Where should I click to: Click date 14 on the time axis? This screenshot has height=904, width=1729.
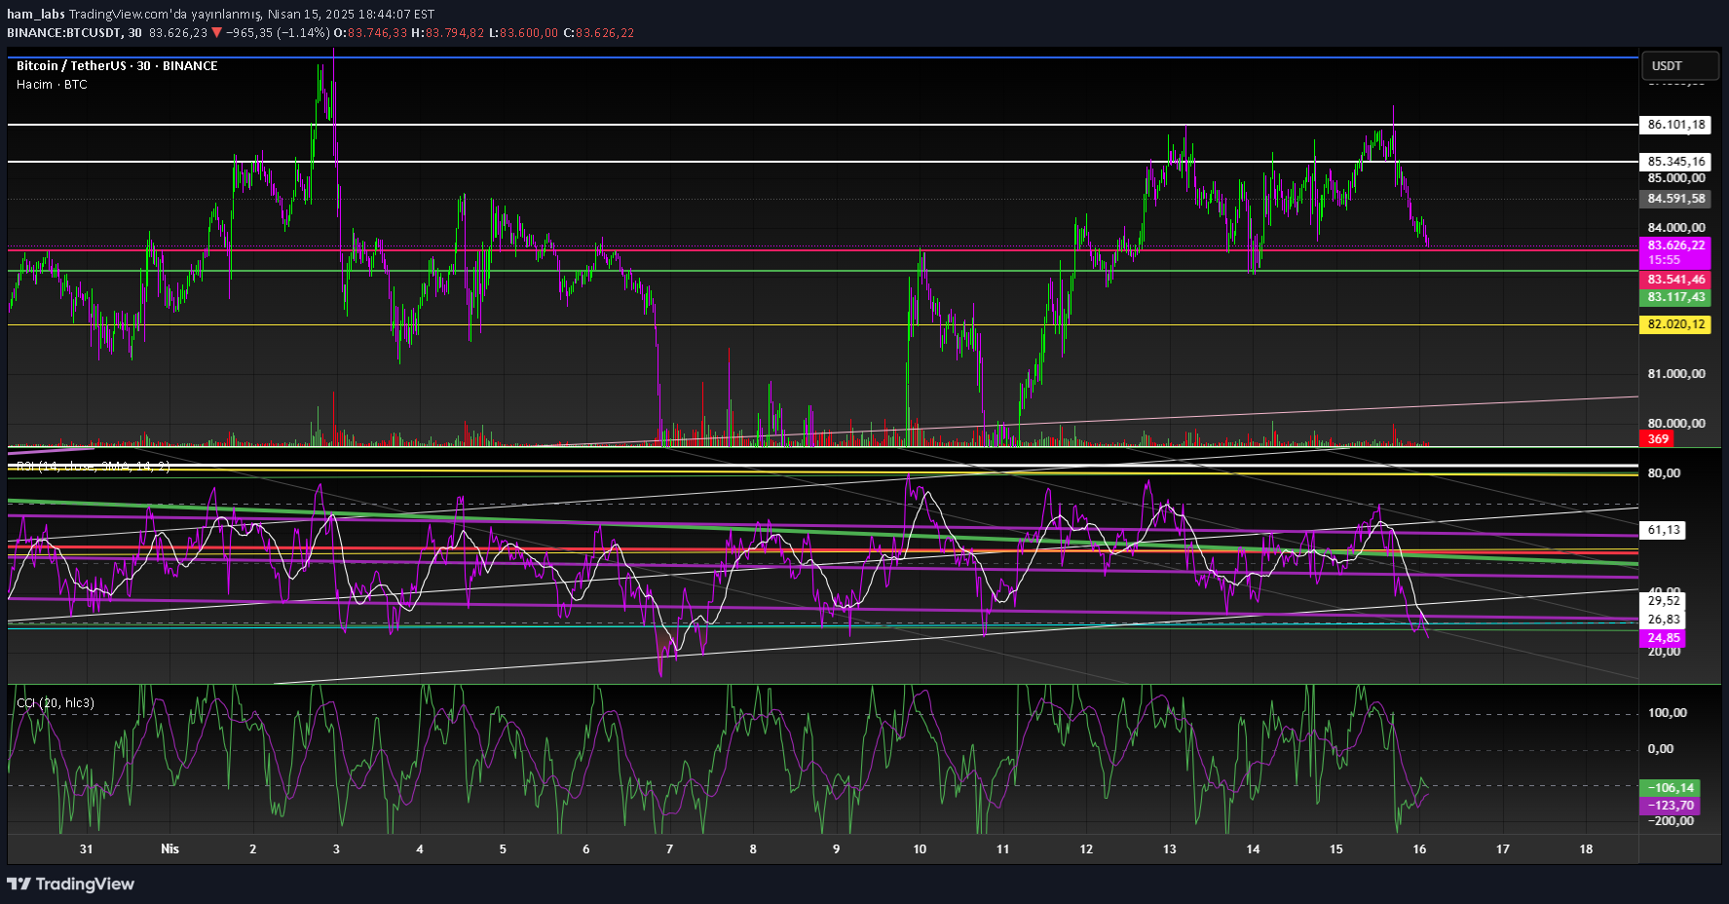(x=1253, y=849)
